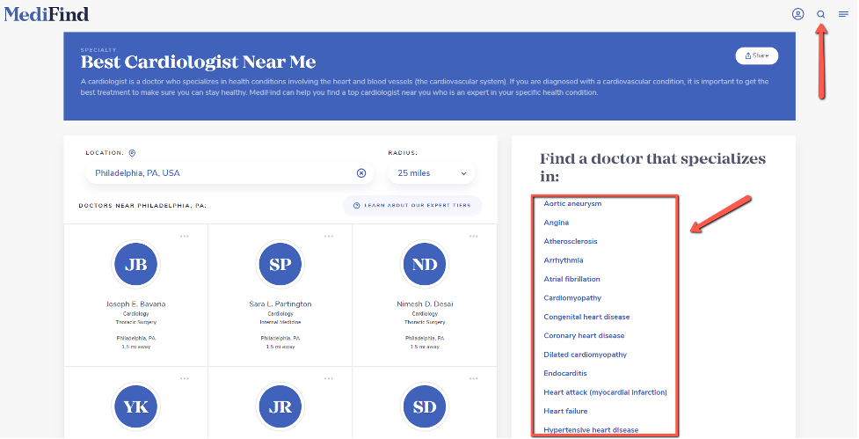Screen dimensions: 859x439
Task: Click Learn About Our Expert Tiers
Action: pos(412,206)
